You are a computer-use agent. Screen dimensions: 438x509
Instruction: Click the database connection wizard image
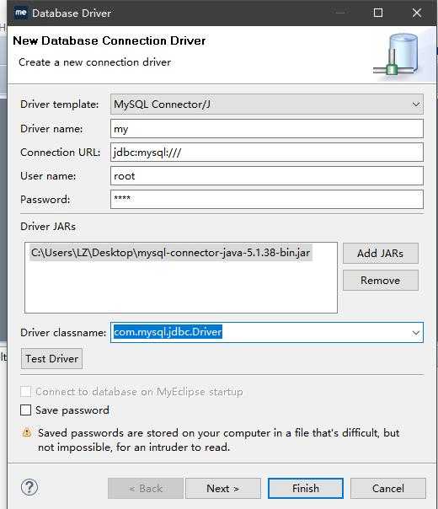tap(397, 54)
